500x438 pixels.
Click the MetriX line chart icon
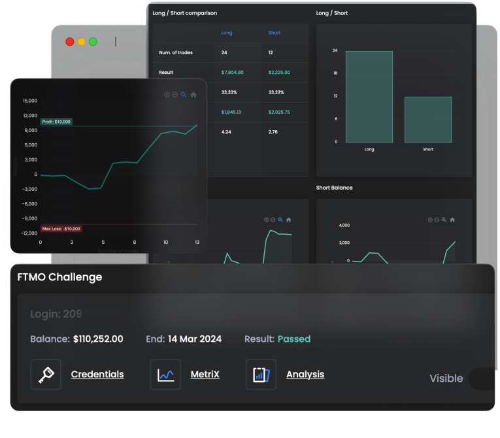click(165, 375)
